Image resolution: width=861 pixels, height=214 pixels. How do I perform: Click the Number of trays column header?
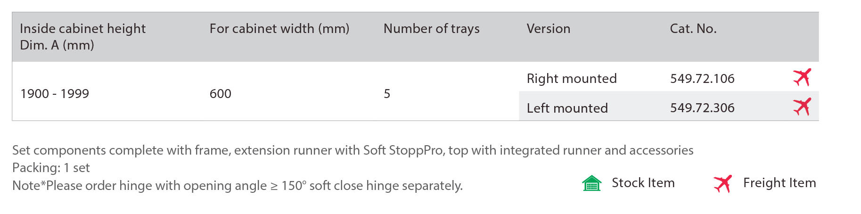click(432, 29)
